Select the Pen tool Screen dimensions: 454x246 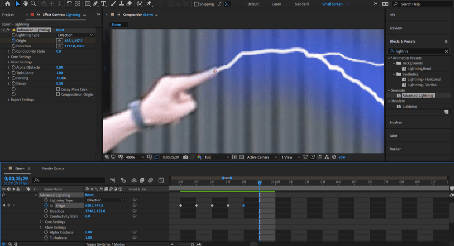click(95, 4)
